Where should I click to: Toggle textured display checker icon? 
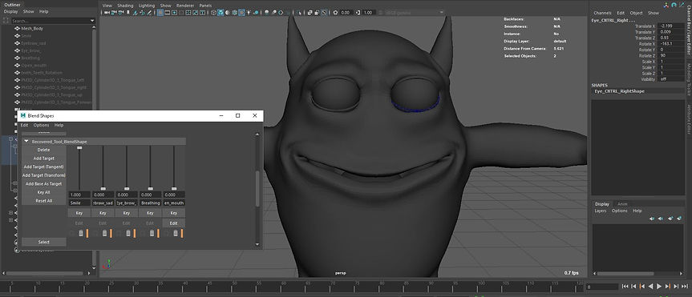pyautogui.click(x=241, y=12)
